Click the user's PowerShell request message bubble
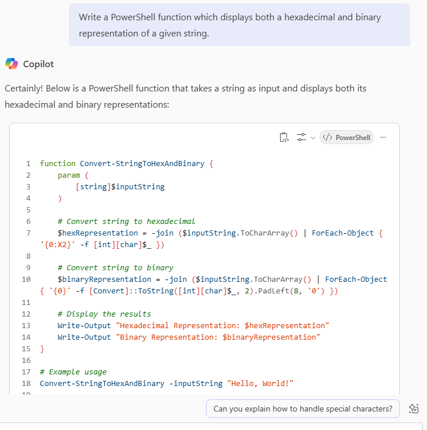Image resolution: width=427 pixels, height=430 pixels. click(240, 25)
